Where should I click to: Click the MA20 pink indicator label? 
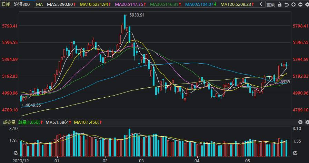(130, 4)
